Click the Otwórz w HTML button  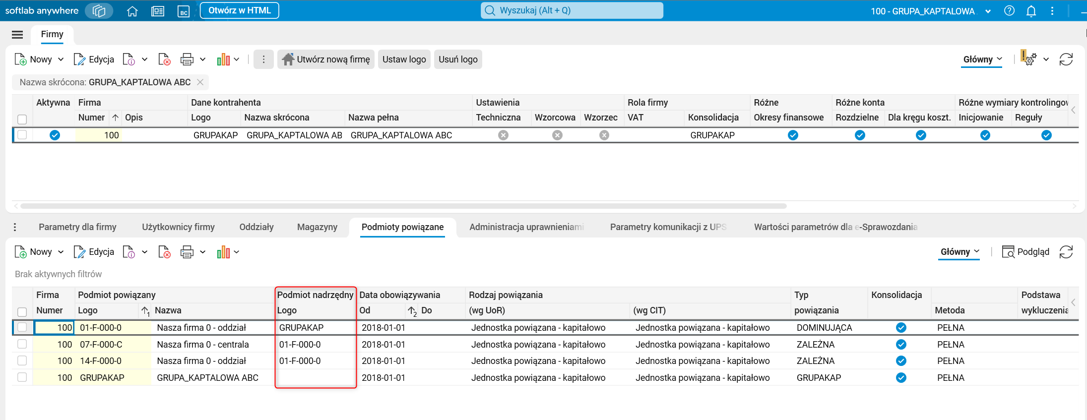(x=240, y=10)
